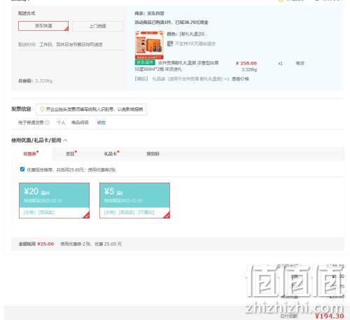Choose 上门自提 pickup option
Screen dimensions: 350x320
coord(97,26)
